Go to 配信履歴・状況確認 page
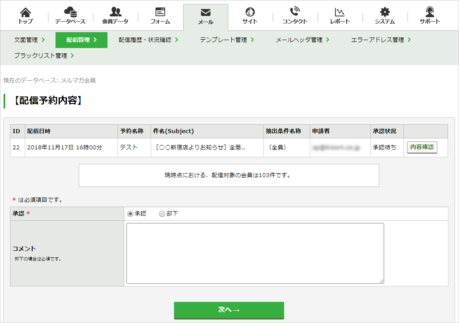 tap(148, 40)
